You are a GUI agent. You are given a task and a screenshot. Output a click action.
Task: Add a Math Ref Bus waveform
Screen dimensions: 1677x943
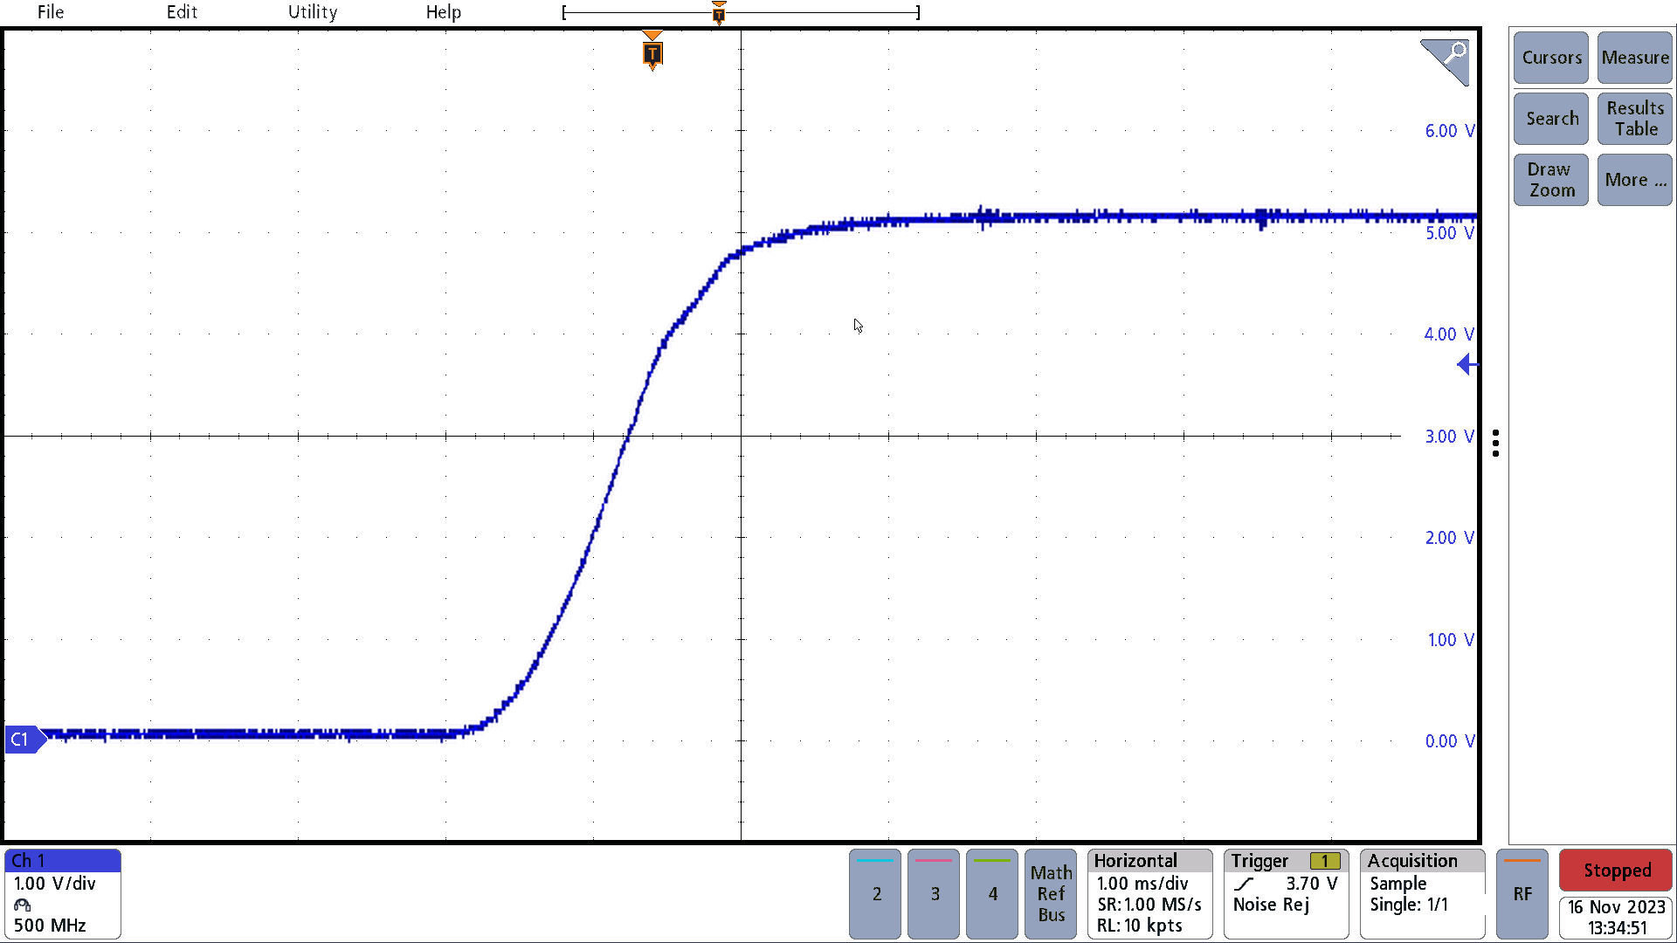coord(1051,894)
